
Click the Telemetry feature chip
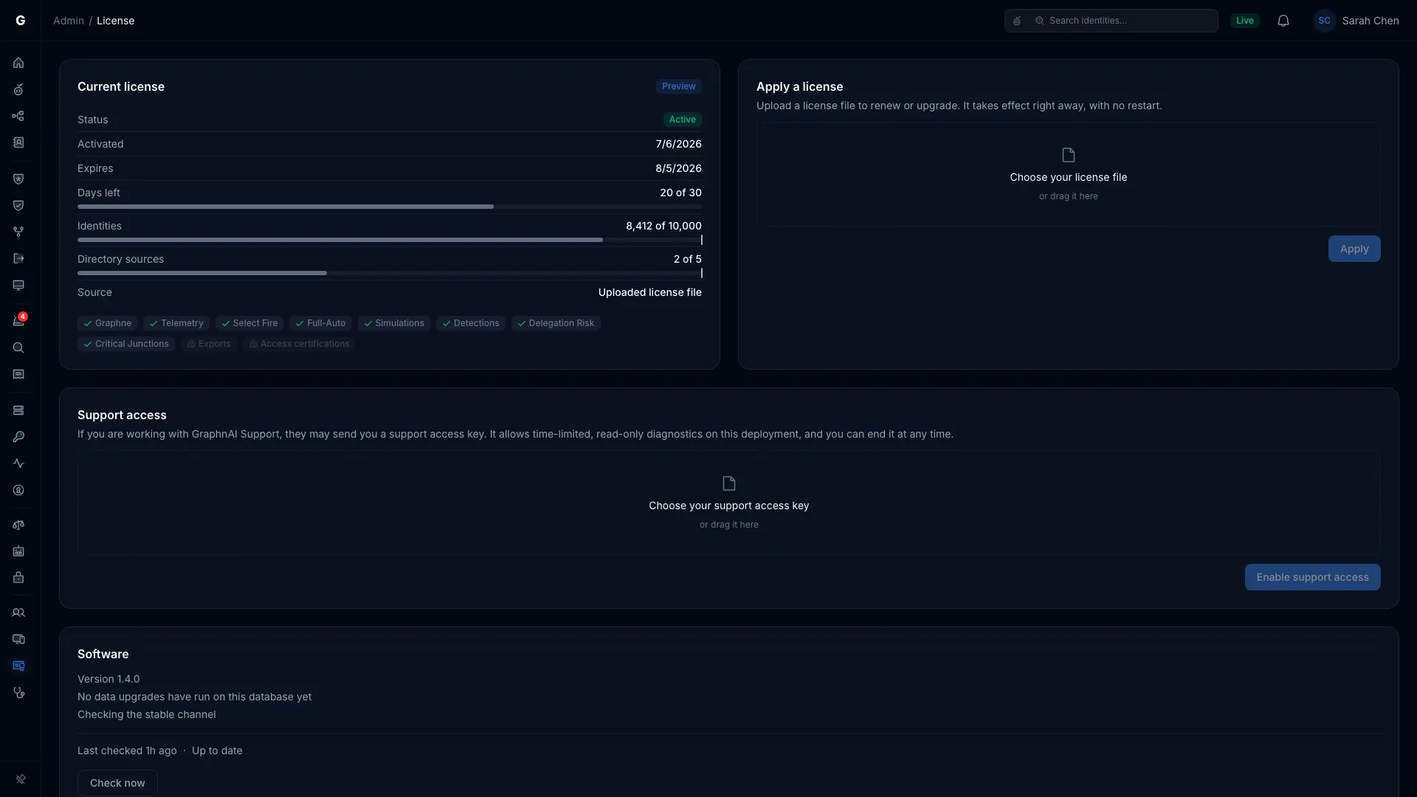tap(176, 323)
